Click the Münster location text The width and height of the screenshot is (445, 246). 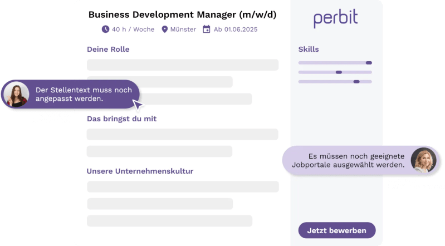click(x=183, y=29)
